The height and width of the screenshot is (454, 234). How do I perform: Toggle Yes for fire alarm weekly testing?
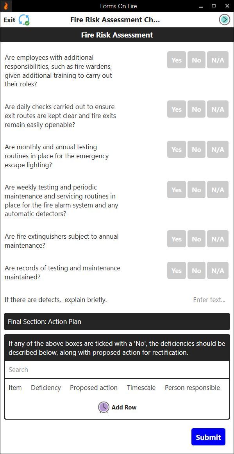coord(176,189)
